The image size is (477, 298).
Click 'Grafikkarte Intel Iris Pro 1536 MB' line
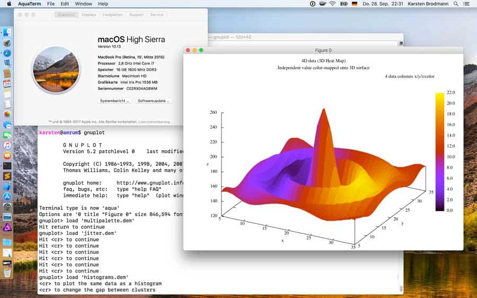coord(128,83)
